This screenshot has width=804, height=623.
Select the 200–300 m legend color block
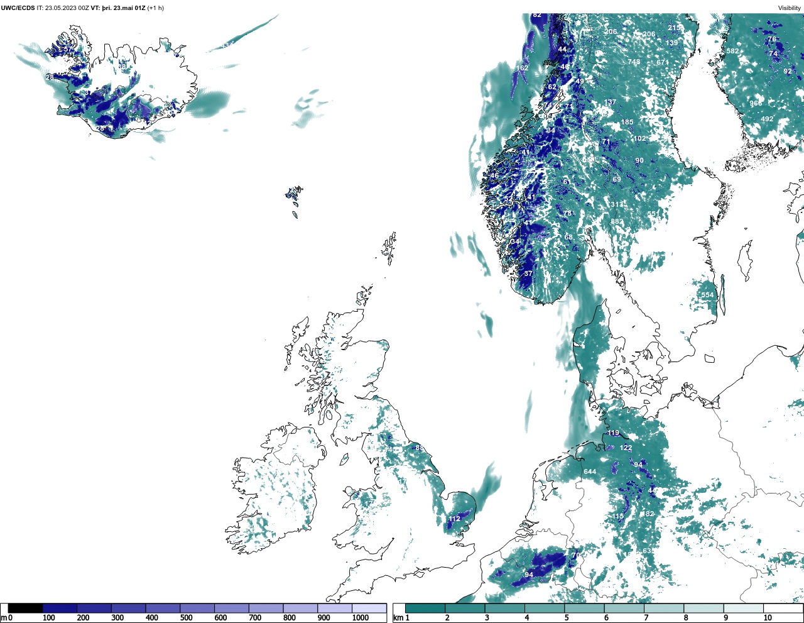pyautogui.click(x=94, y=609)
